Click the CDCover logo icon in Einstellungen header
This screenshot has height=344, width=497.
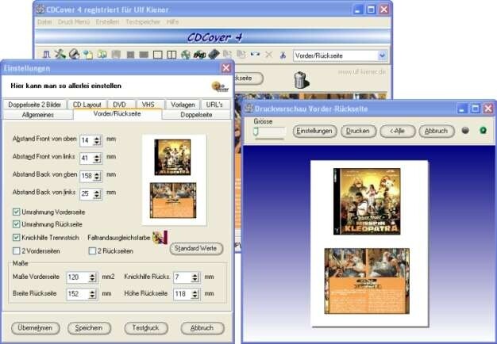[x=220, y=86]
